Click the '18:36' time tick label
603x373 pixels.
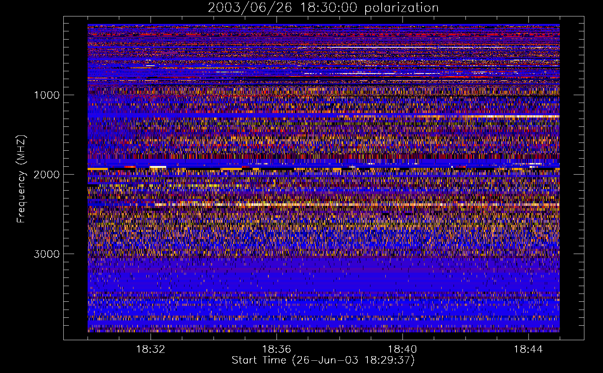tap(277, 350)
